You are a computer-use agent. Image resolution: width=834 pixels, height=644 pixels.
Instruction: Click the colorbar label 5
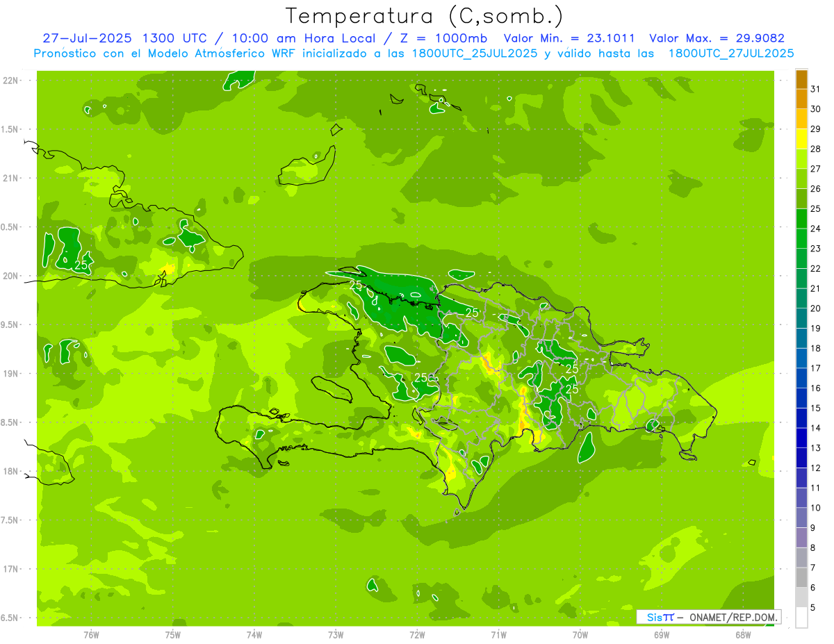tap(813, 607)
